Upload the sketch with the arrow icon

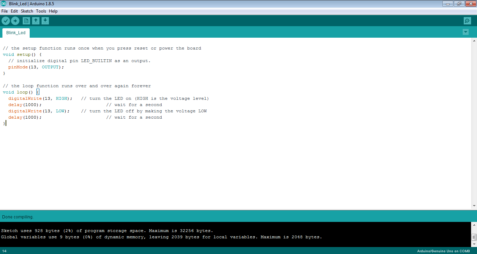(x=15, y=21)
